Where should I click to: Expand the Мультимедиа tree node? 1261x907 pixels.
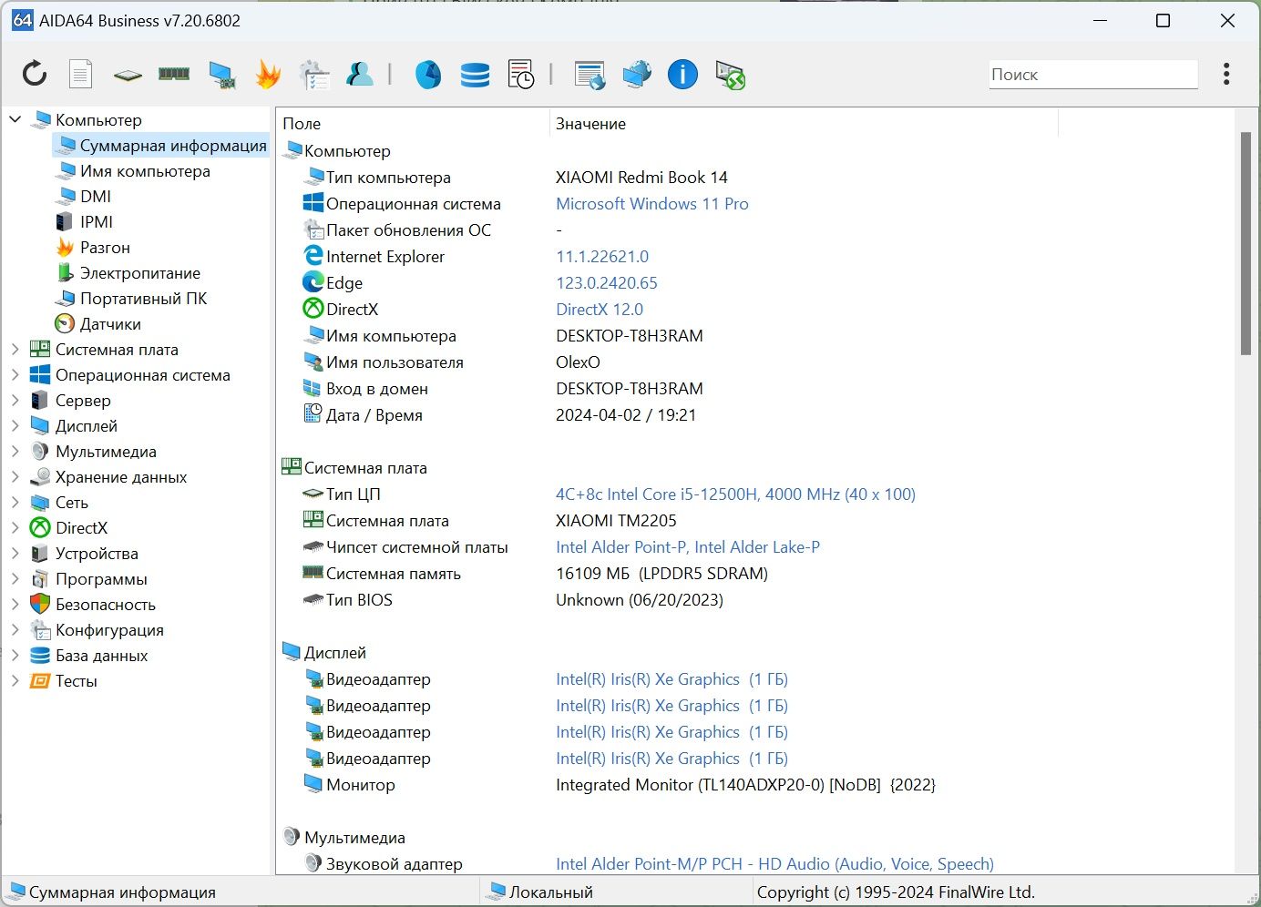pos(15,451)
